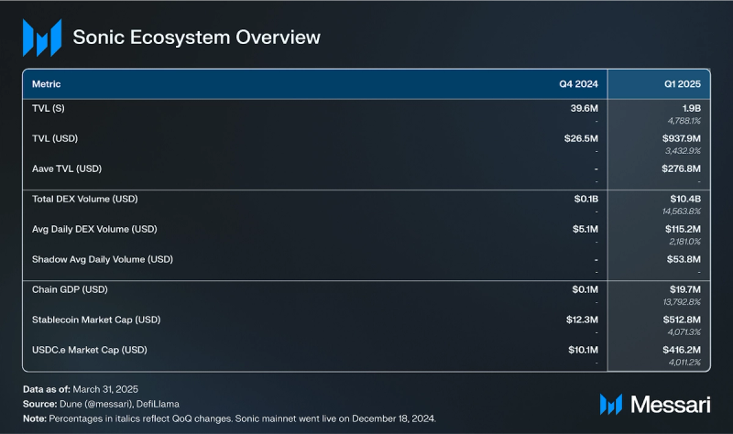Click the Total DEX Volume (USD) label
The image size is (733, 434).
(x=85, y=199)
